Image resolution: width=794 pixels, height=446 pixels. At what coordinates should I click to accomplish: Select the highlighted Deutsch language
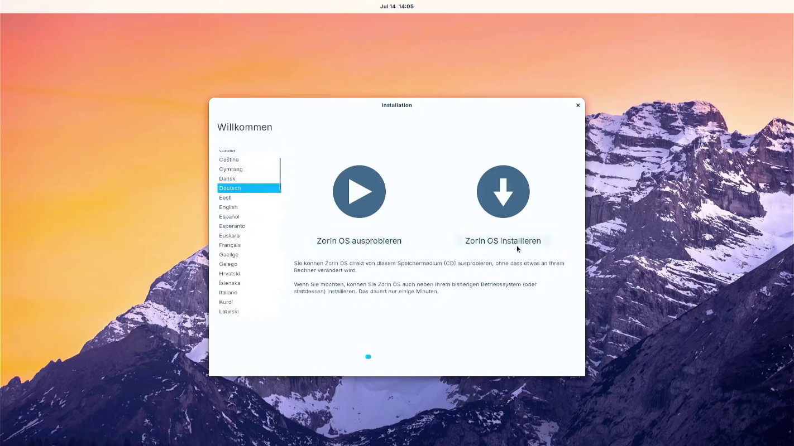click(x=248, y=188)
